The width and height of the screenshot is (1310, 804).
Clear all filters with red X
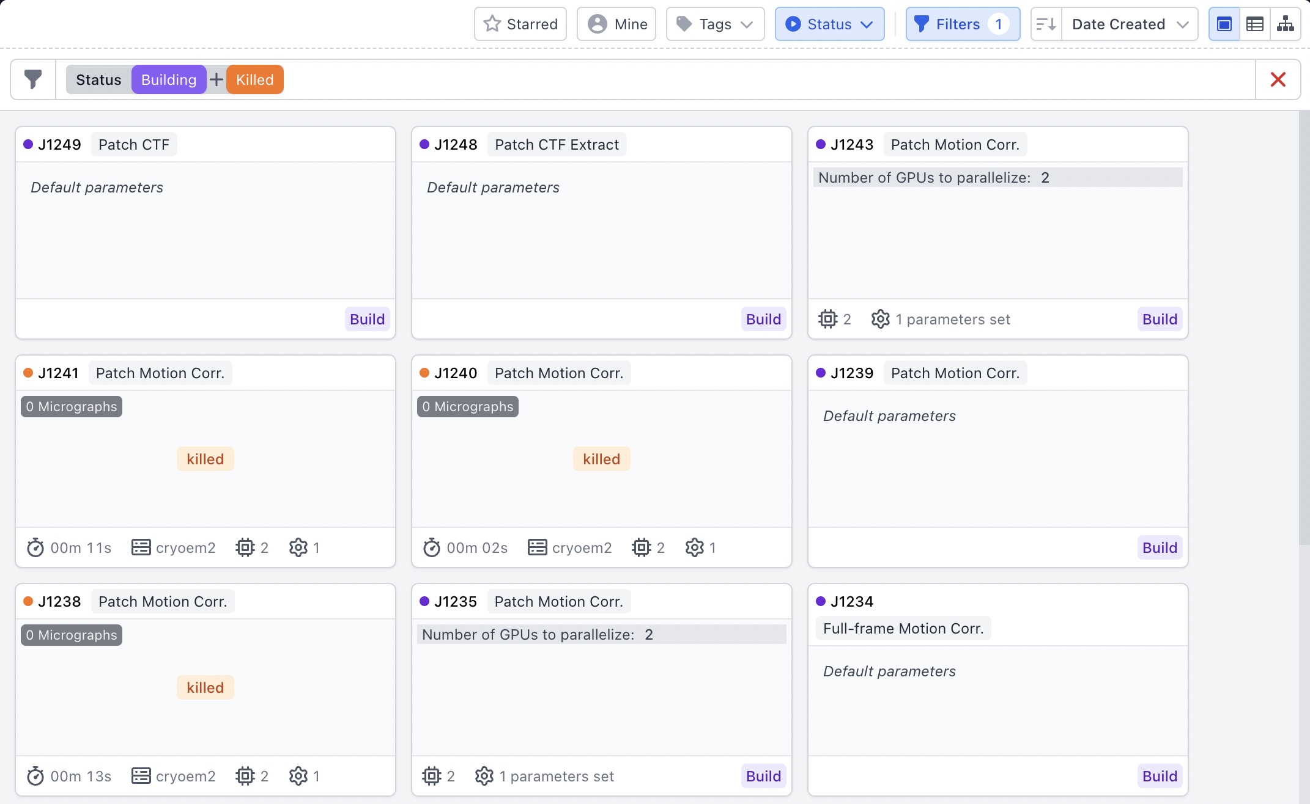click(x=1278, y=79)
